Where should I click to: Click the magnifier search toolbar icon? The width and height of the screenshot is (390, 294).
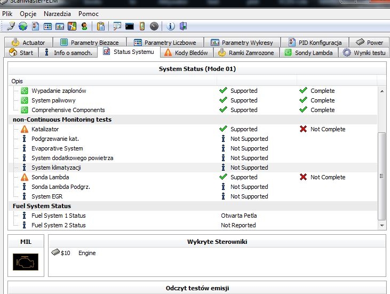117,26
